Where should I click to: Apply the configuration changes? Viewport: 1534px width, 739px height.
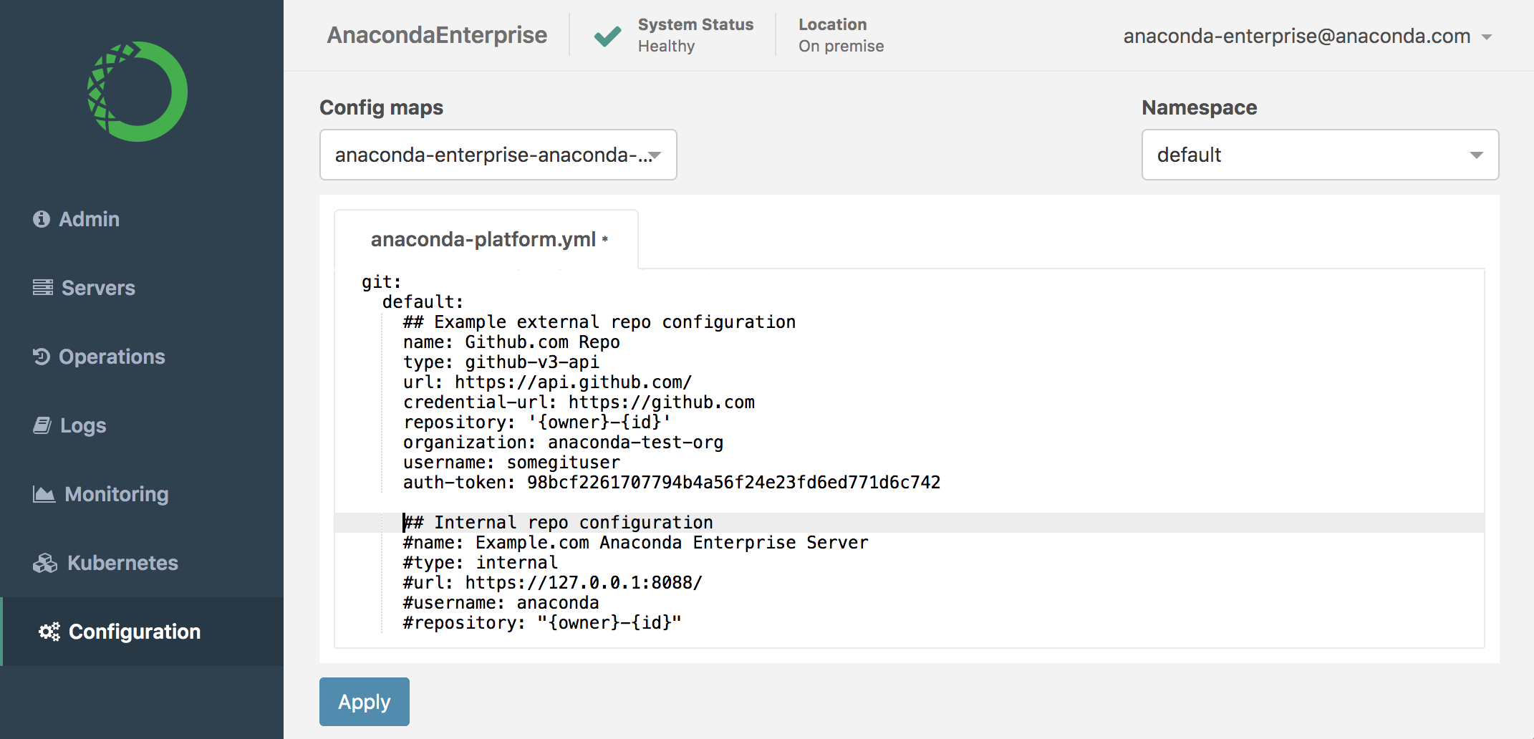coord(365,702)
